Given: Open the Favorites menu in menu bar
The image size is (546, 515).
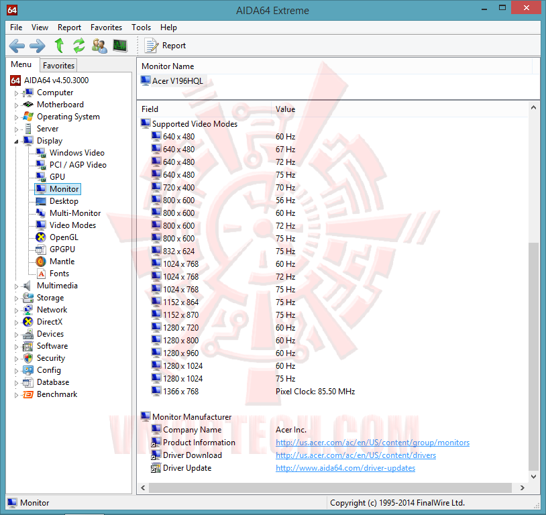Looking at the screenshot, I should coord(106,27).
